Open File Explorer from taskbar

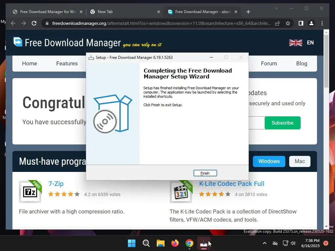160,243
